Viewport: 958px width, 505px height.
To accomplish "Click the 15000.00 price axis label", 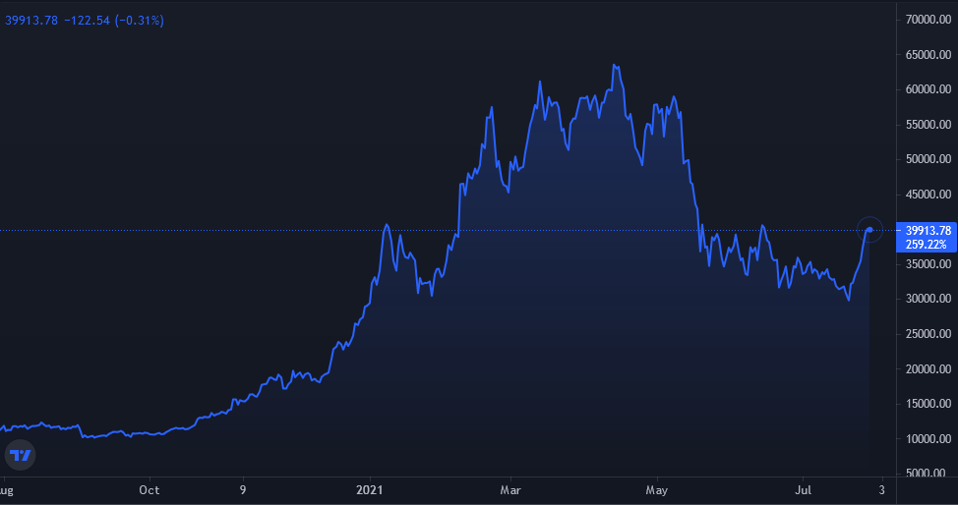I will pos(928,404).
